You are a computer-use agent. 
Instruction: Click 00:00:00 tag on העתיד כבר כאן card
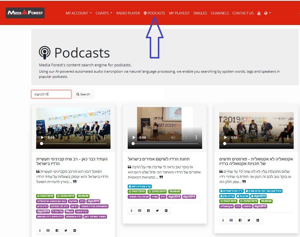click(83, 196)
